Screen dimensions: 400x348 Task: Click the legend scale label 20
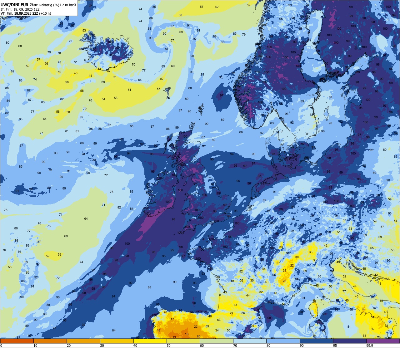69,346
